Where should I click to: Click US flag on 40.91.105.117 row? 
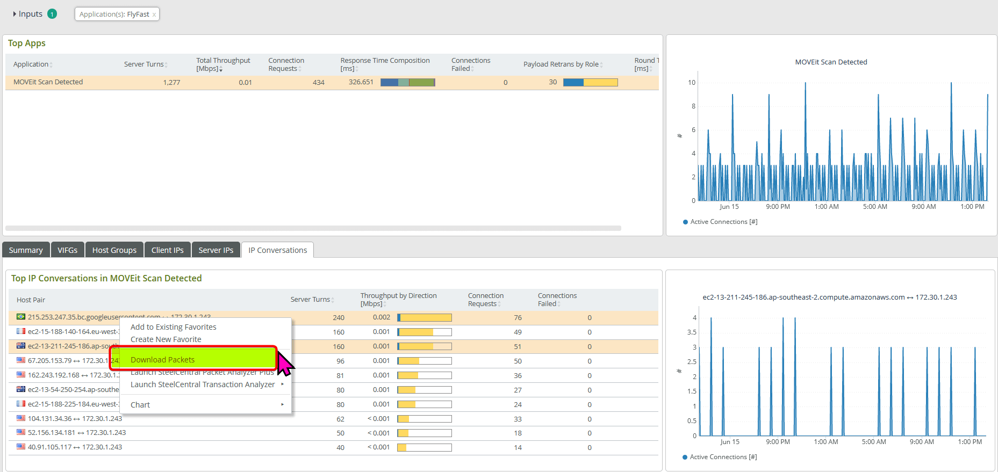pos(21,447)
